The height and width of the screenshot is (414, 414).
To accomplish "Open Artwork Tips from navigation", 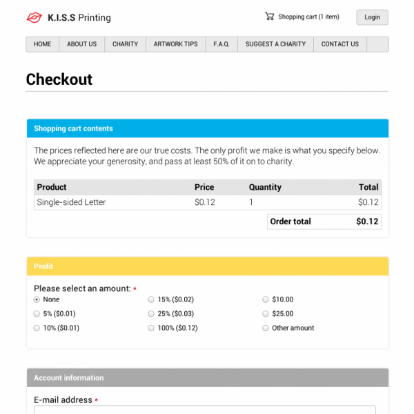I will pyautogui.click(x=175, y=44).
